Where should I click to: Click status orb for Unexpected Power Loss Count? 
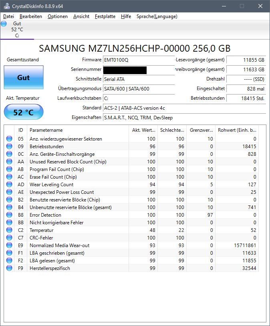(9, 192)
